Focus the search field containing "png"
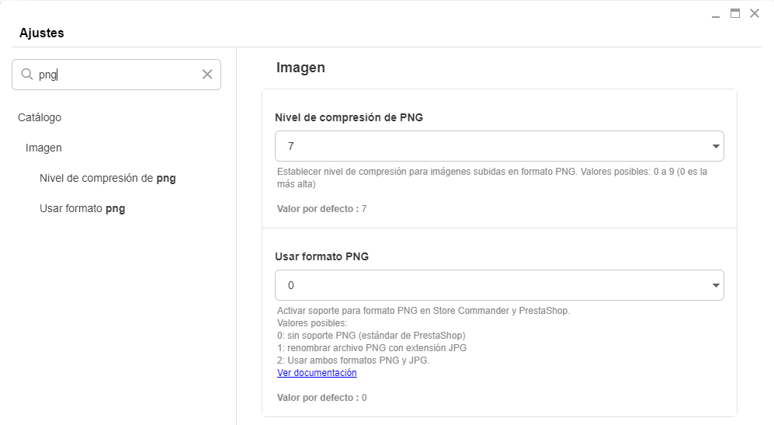Viewport: 774px width, 425px height. (116, 75)
